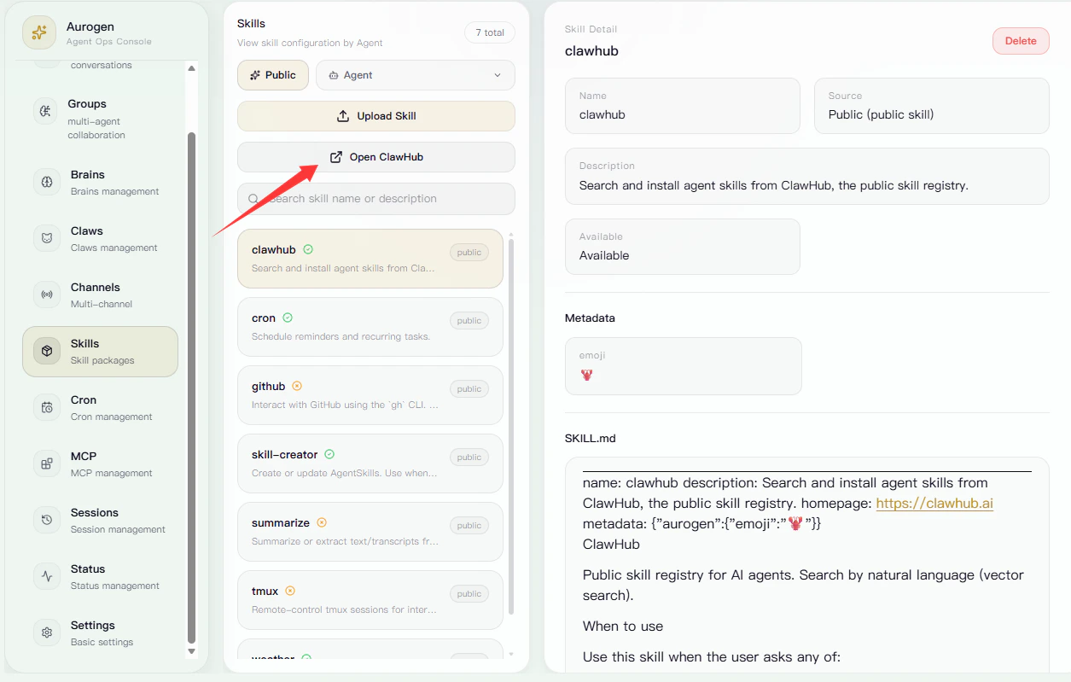Click the Metadata section heading
Image resolution: width=1071 pixels, height=682 pixels.
click(x=590, y=318)
